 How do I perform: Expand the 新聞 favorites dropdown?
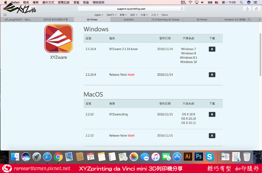click(x=123, y=15)
